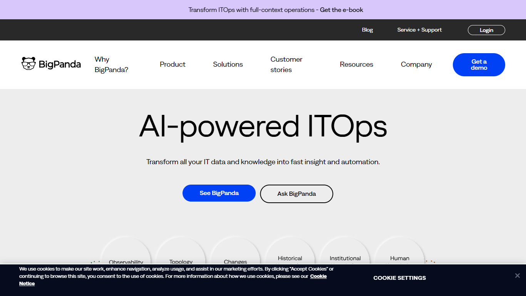Go to the Blog link
526x296 pixels.
pos(367,30)
